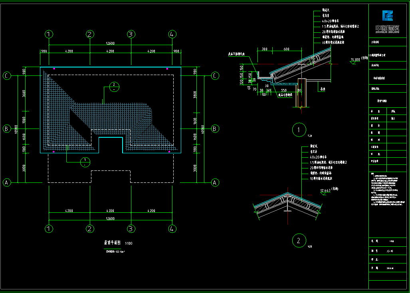Click the blue company logo in title block

click(388, 16)
